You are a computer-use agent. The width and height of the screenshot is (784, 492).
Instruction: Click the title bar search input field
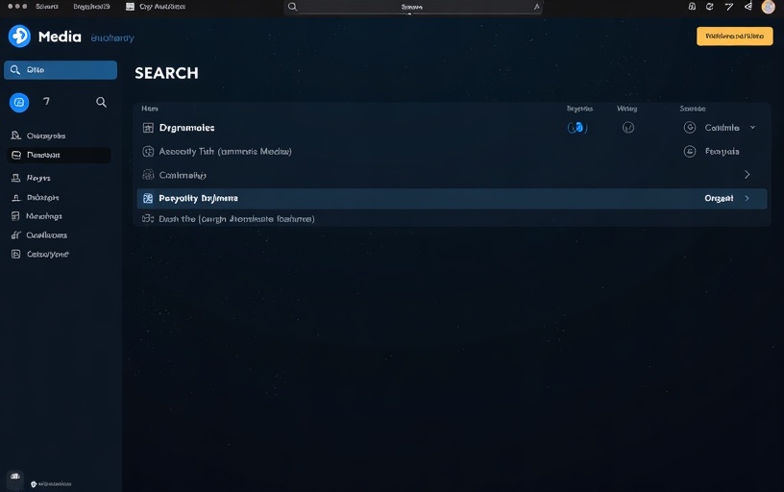tap(413, 7)
